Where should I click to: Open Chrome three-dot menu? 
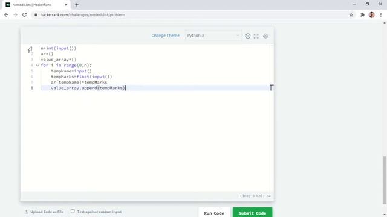[x=381, y=14]
